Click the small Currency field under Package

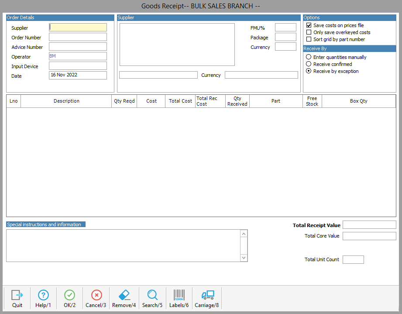click(x=285, y=47)
